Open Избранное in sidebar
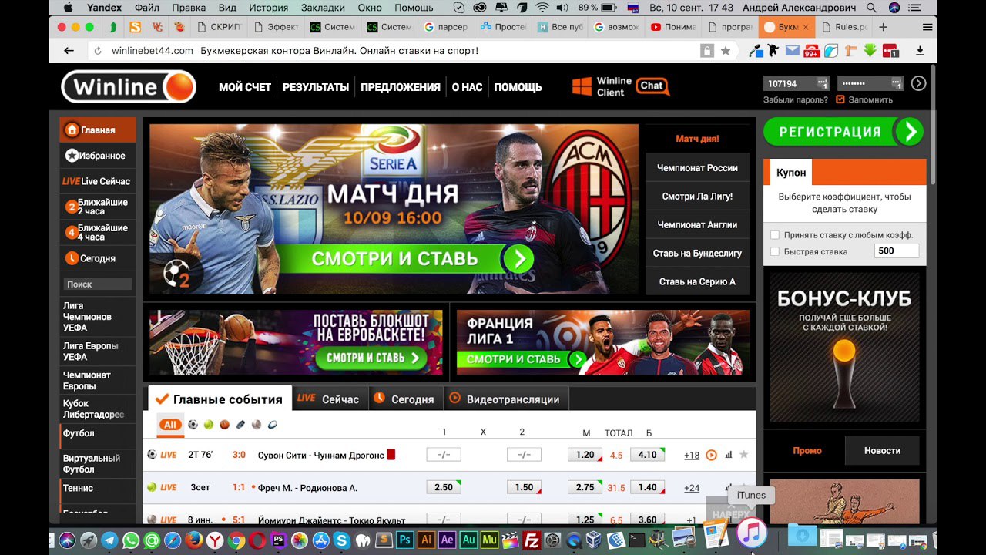Viewport: 986px width, 555px height. click(x=98, y=156)
